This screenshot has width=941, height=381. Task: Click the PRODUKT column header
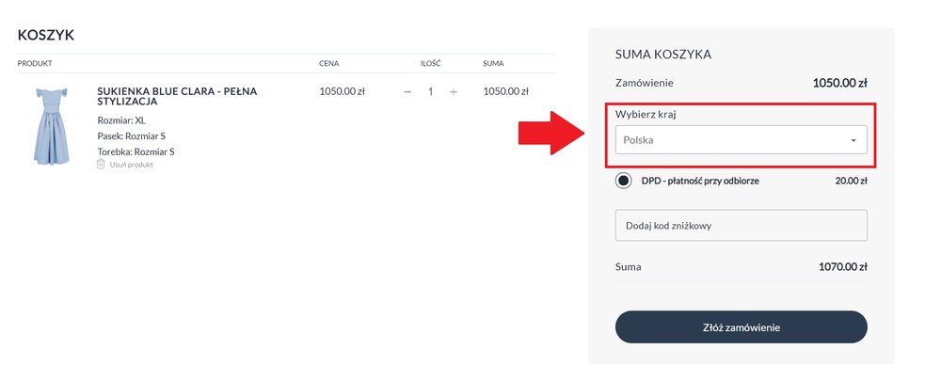35,63
